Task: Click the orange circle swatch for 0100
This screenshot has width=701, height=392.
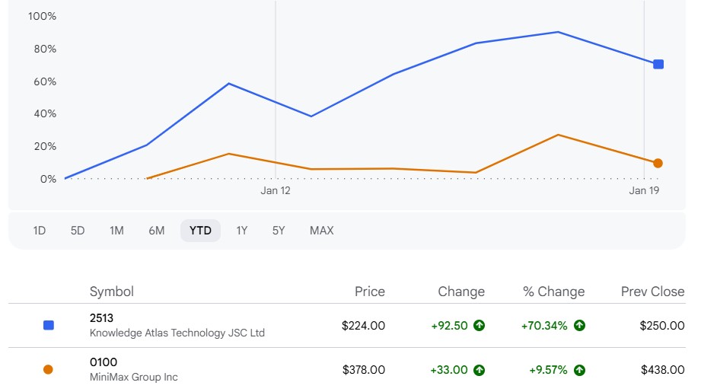Action: point(49,370)
